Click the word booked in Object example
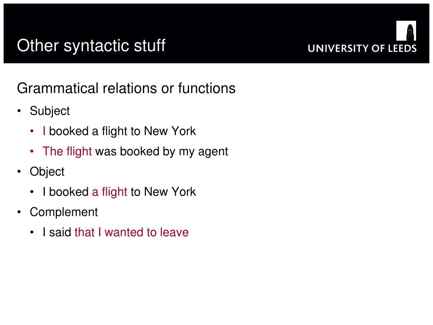 click(x=69, y=192)
